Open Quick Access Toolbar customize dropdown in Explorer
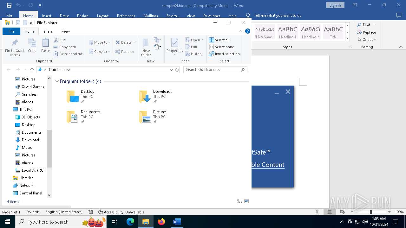This screenshot has height=228, width=406. [31, 23]
